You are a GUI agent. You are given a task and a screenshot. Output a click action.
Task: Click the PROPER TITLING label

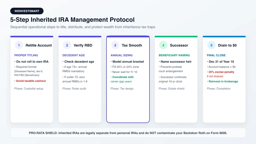(x=26, y=55)
